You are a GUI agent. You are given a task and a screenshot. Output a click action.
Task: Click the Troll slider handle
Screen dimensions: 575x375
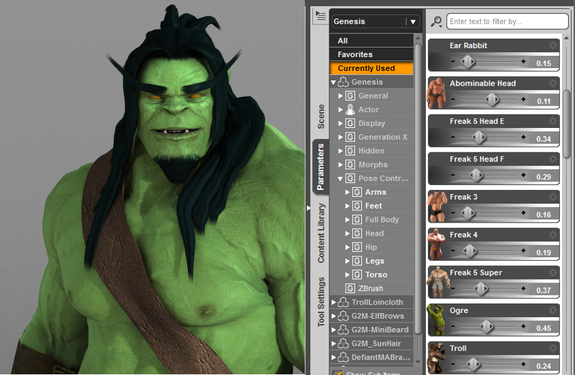click(473, 364)
